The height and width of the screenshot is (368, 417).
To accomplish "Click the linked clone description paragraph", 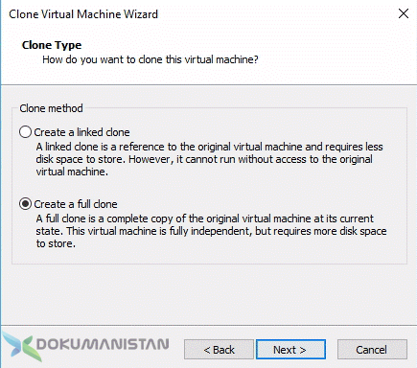I will click(x=209, y=159).
